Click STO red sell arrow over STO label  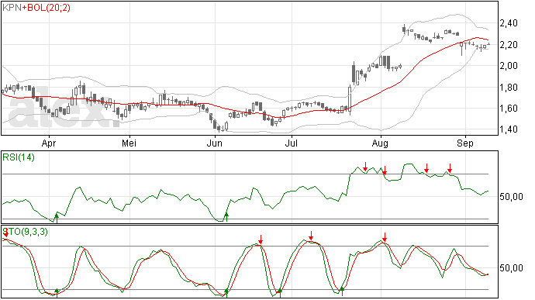pos(5,233)
